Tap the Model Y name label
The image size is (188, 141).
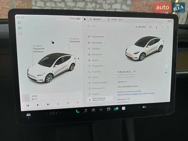pyautogui.click(x=127, y=72)
